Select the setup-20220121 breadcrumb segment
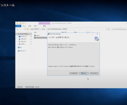The width and height of the screenshot is (127, 105). point(35,29)
